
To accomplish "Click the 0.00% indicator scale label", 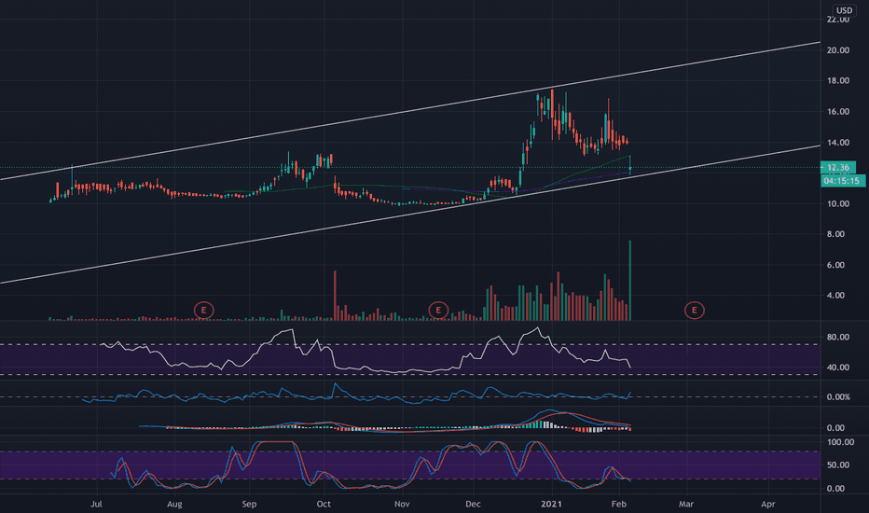I will pos(838,397).
